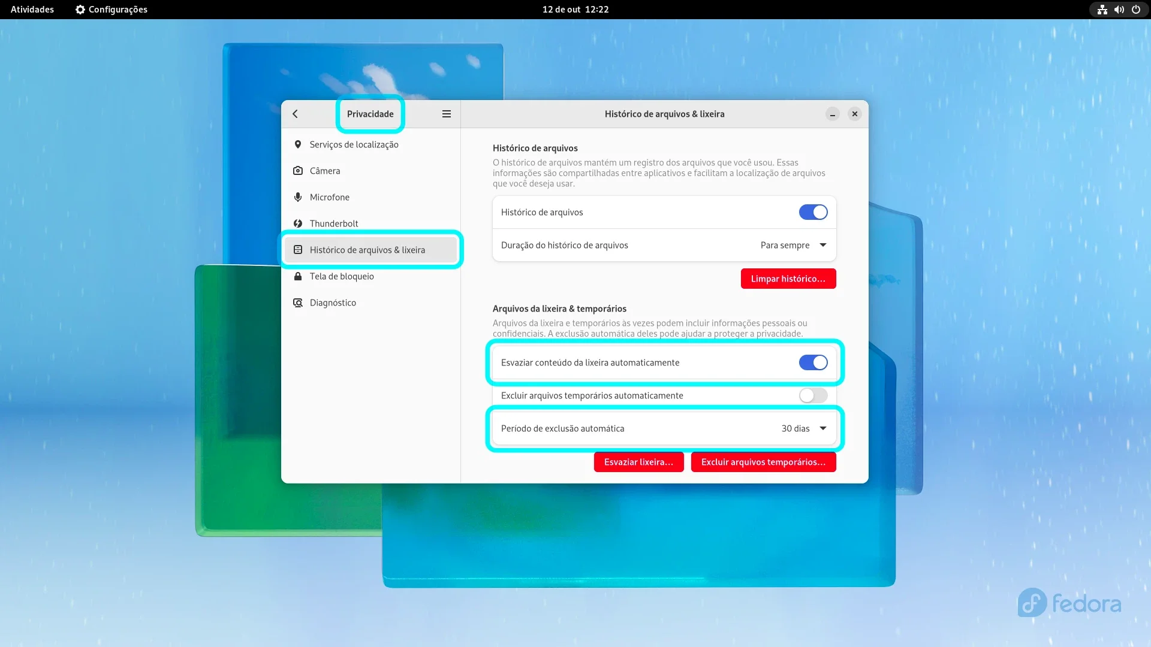1151x647 pixels.
Task: Open Tela de bloqueio settings
Action: point(371,276)
